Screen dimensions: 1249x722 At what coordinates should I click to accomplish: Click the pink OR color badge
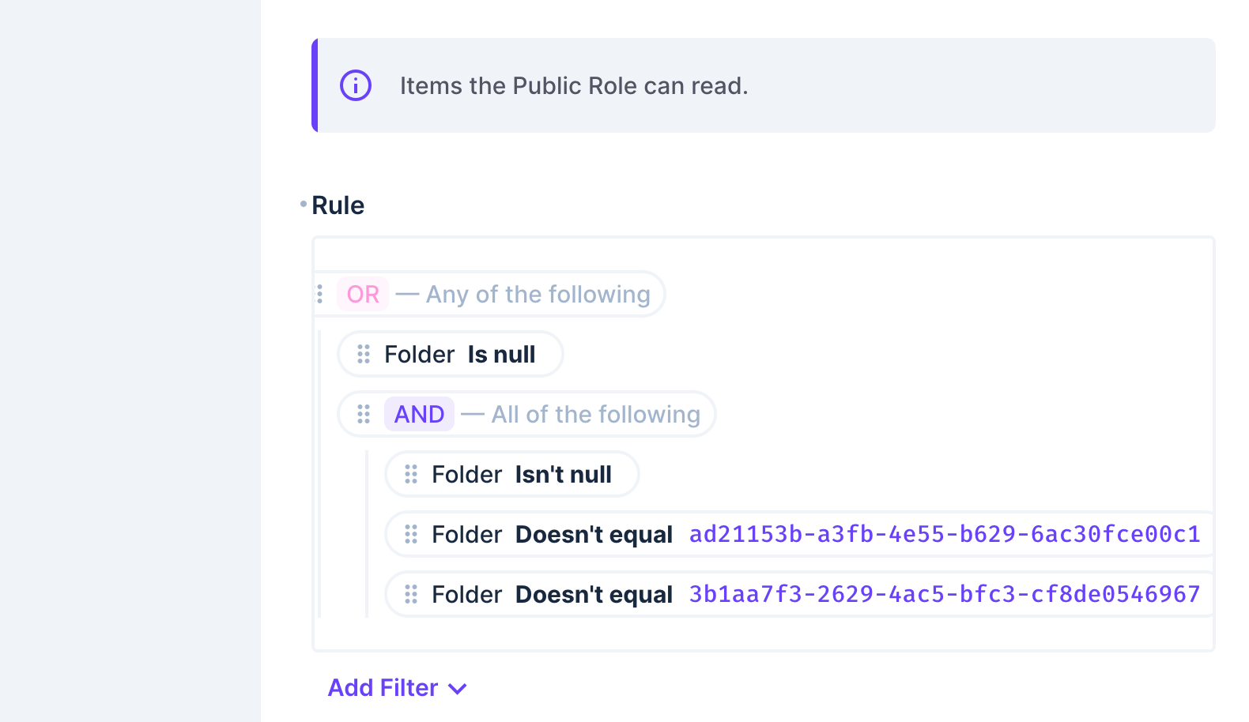point(363,294)
